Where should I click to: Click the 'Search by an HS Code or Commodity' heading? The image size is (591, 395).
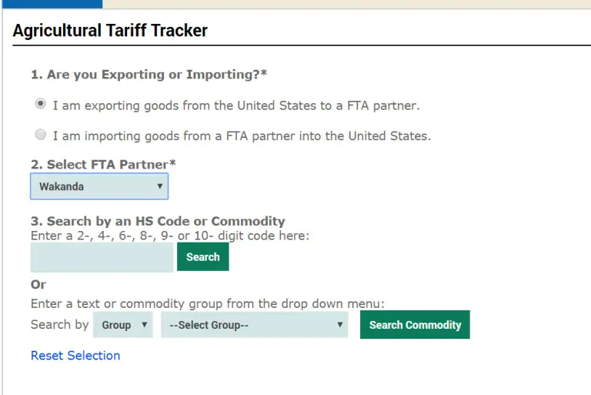point(158,221)
